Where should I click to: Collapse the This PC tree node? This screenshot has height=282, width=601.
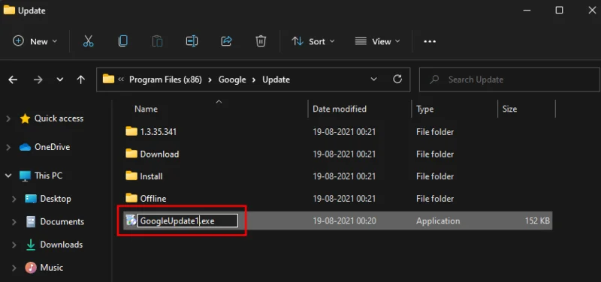pos(8,175)
